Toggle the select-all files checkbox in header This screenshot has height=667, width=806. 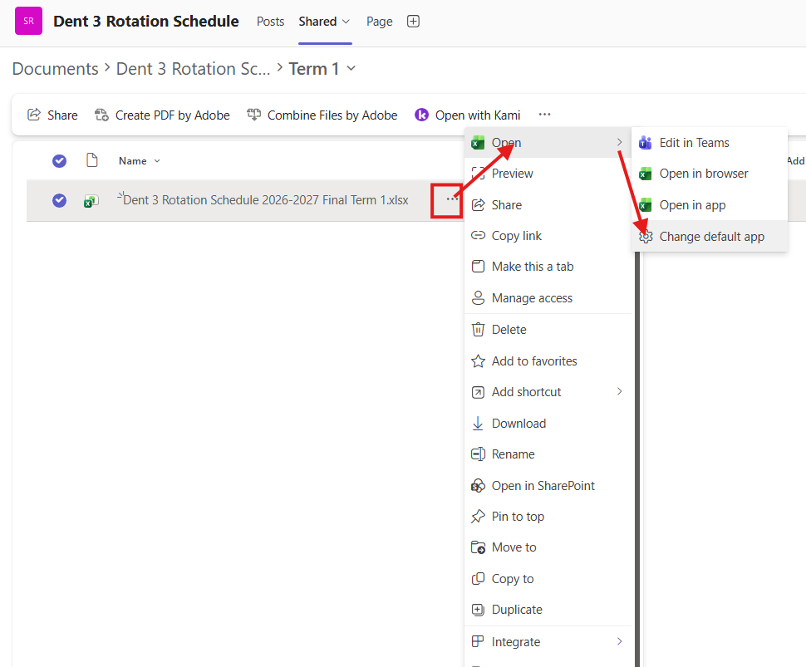(59, 161)
